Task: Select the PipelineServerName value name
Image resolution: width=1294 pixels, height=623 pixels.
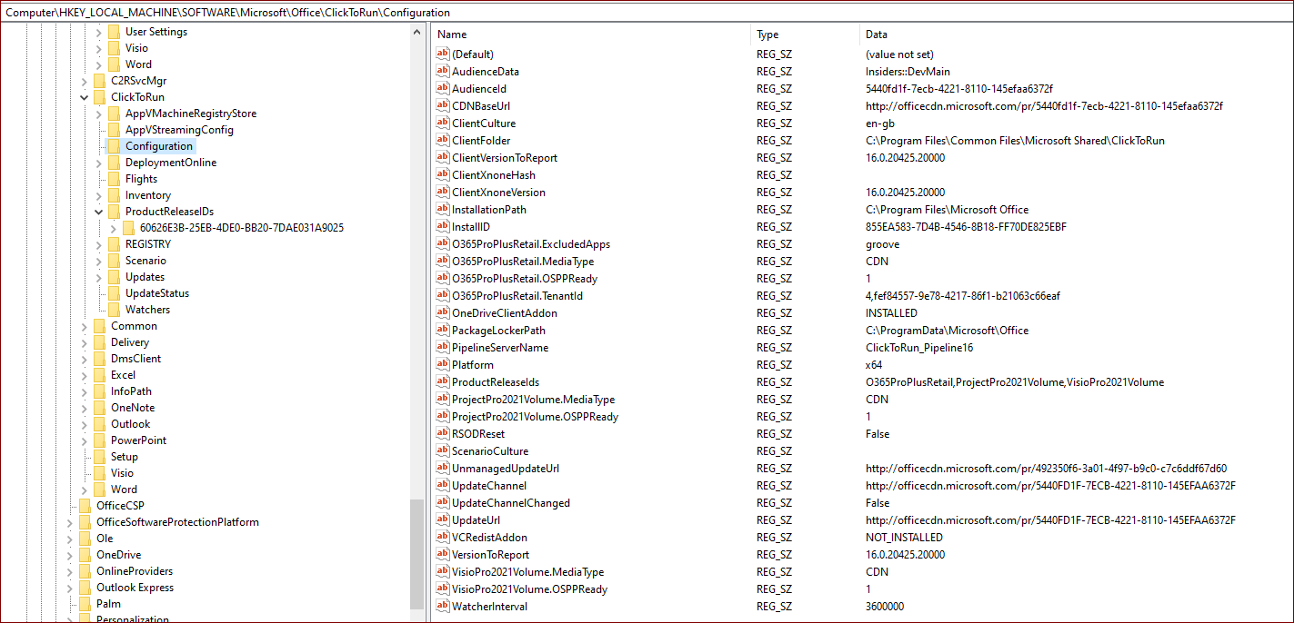Action: 500,348
